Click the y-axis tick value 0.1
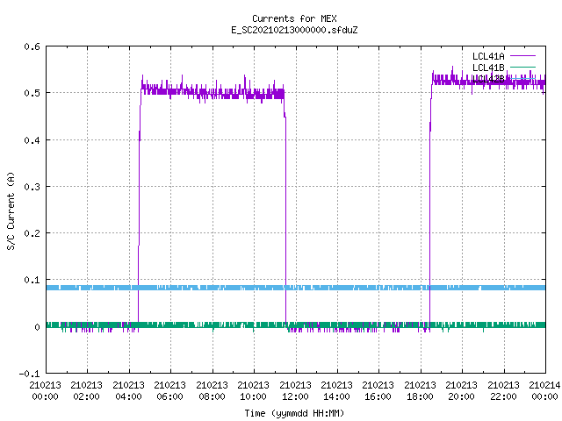This screenshot has width=562, height=421. tap(32, 280)
